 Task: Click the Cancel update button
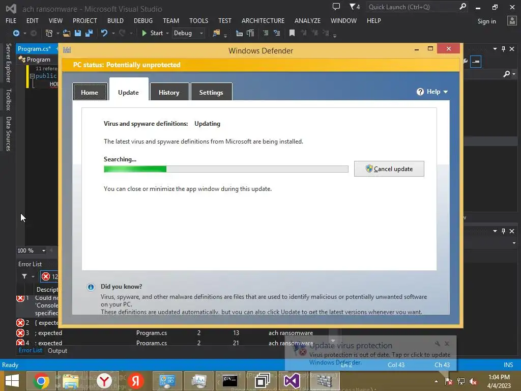tap(389, 169)
